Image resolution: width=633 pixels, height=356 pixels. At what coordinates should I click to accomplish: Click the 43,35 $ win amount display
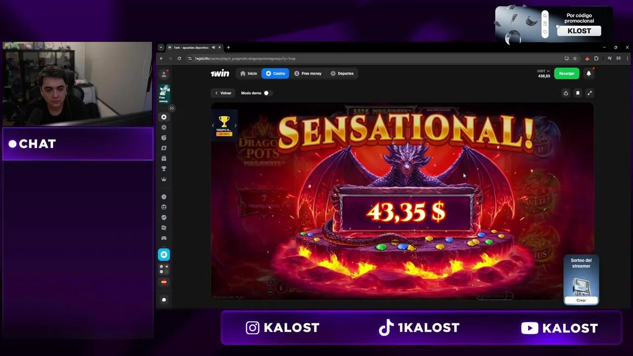pos(406,212)
